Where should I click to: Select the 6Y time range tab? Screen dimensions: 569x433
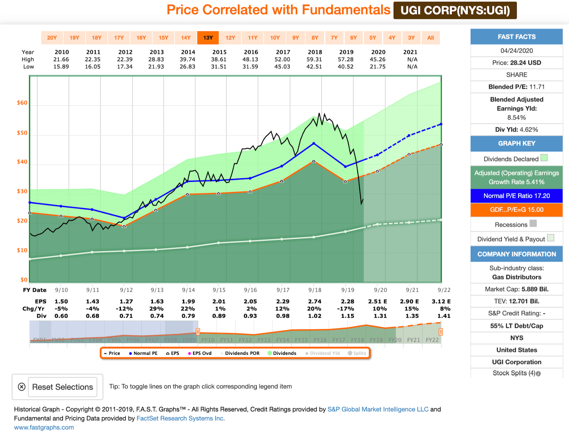(353, 38)
